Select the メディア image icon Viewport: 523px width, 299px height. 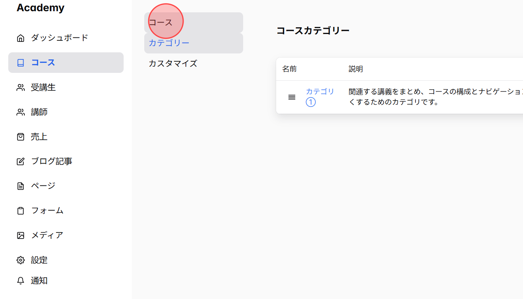click(x=21, y=235)
